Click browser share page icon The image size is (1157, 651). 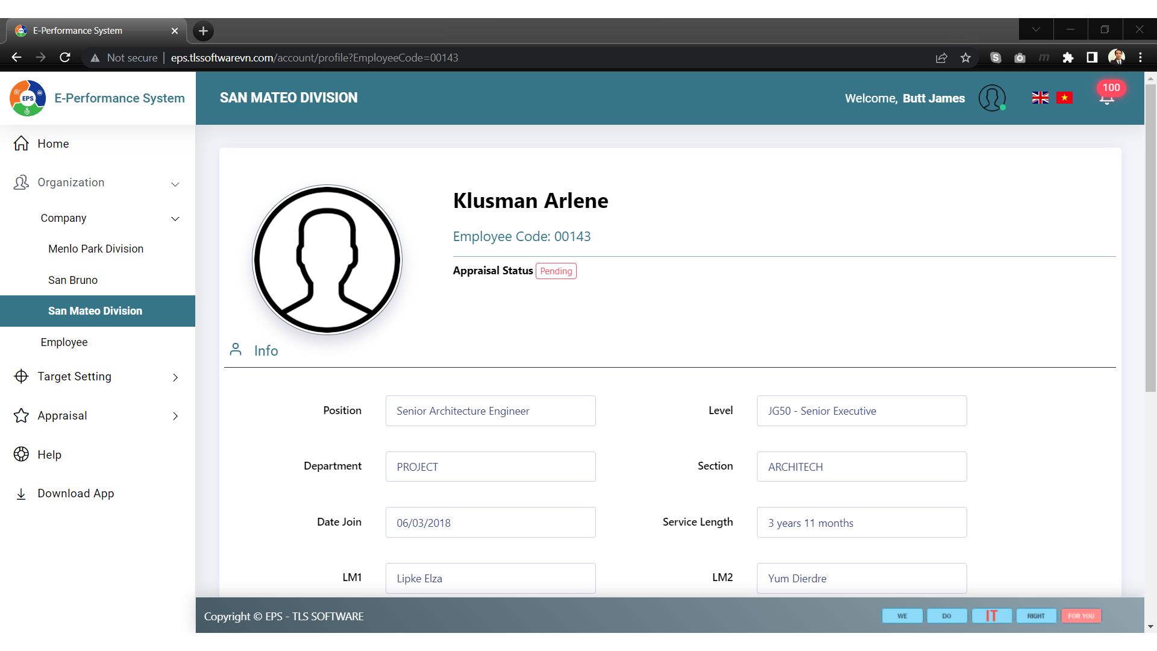click(x=941, y=58)
